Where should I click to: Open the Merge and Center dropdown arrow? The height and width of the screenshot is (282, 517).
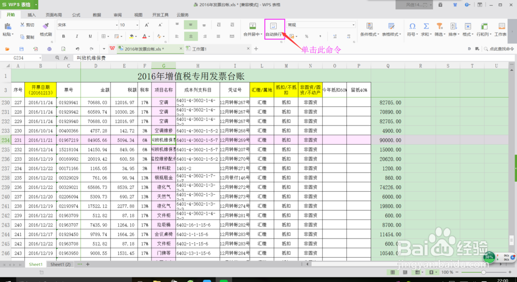click(x=261, y=34)
